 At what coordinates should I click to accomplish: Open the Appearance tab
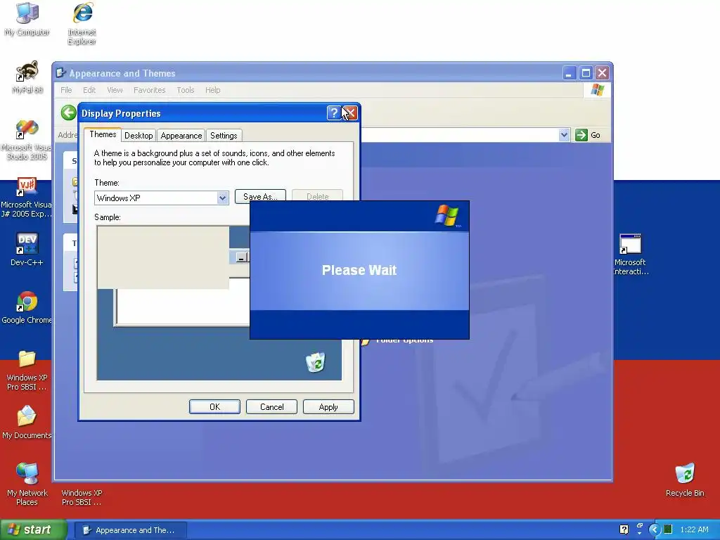(x=181, y=136)
